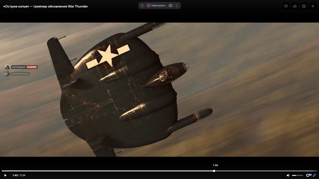Click the В ЭФИРЕ live badge
The image size is (319, 179).
coord(32,67)
